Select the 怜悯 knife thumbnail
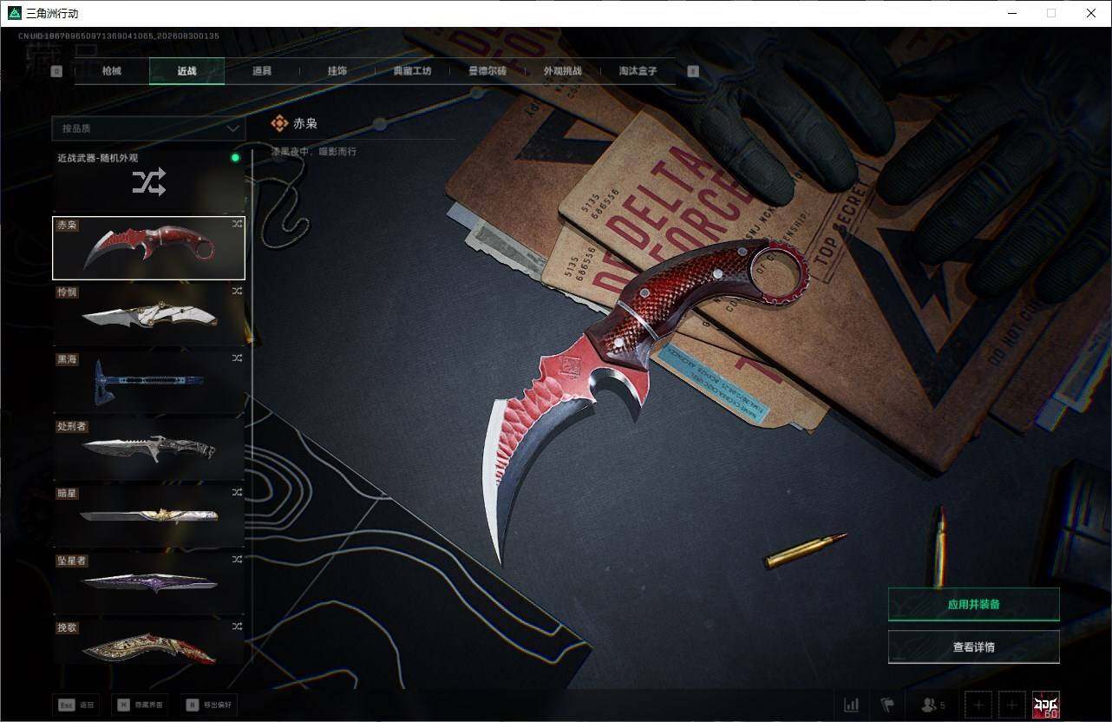Viewport: 1112px width, 722px height. (148, 315)
